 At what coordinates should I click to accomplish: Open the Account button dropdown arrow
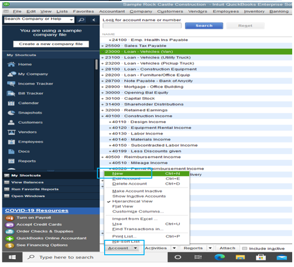(135, 248)
